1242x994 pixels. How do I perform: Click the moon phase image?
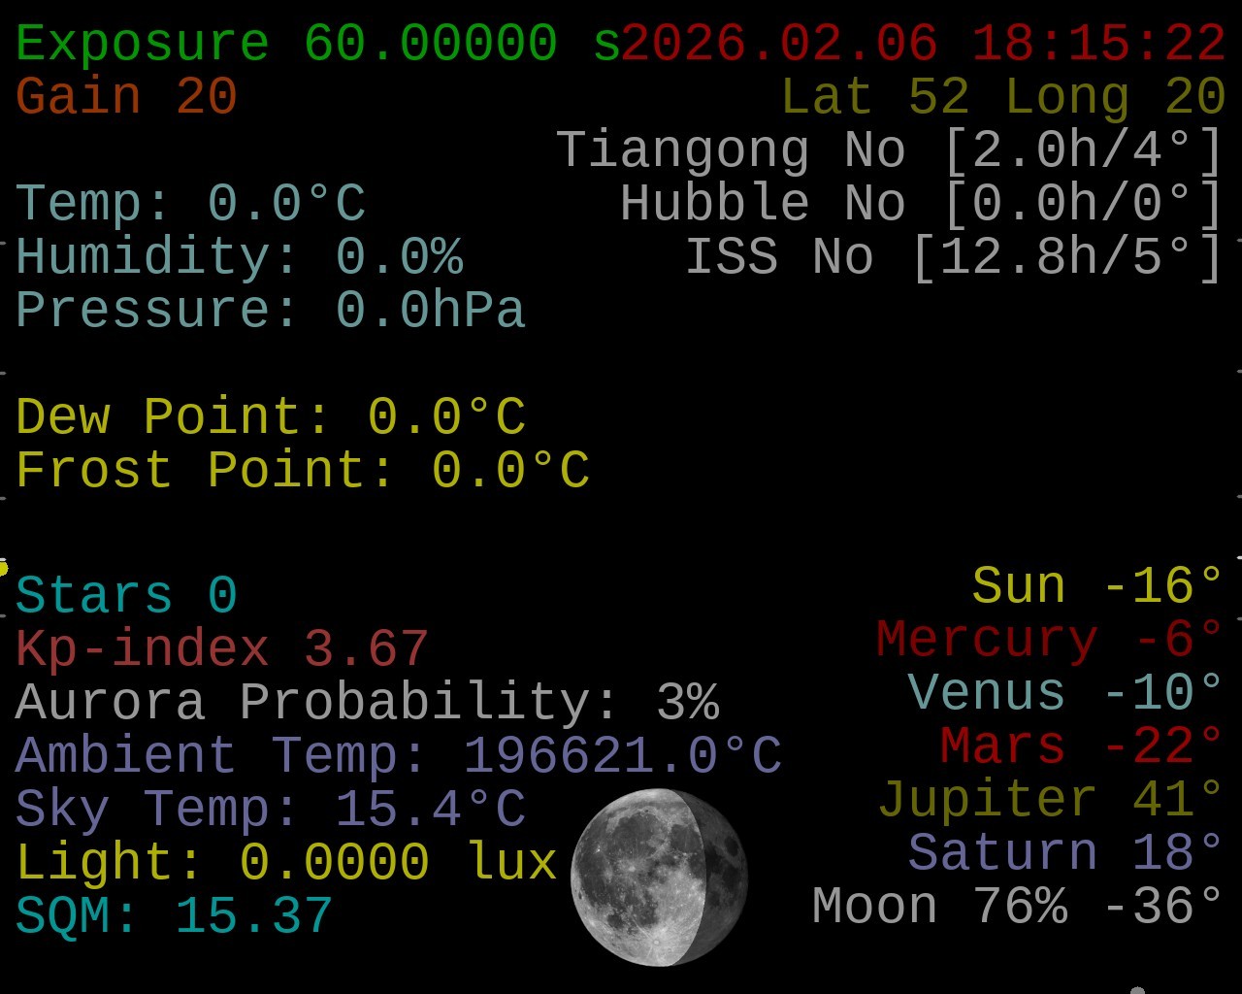[659, 878]
